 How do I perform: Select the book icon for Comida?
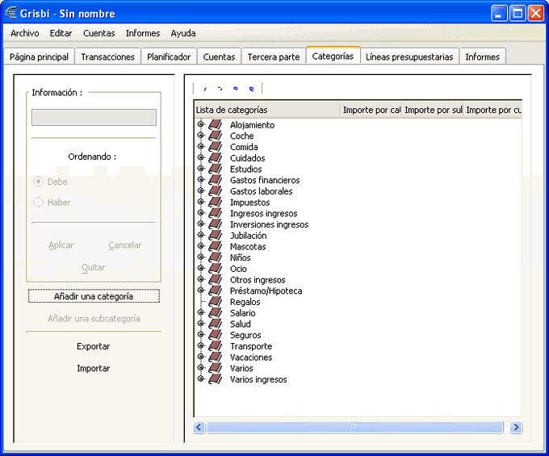tap(216, 147)
